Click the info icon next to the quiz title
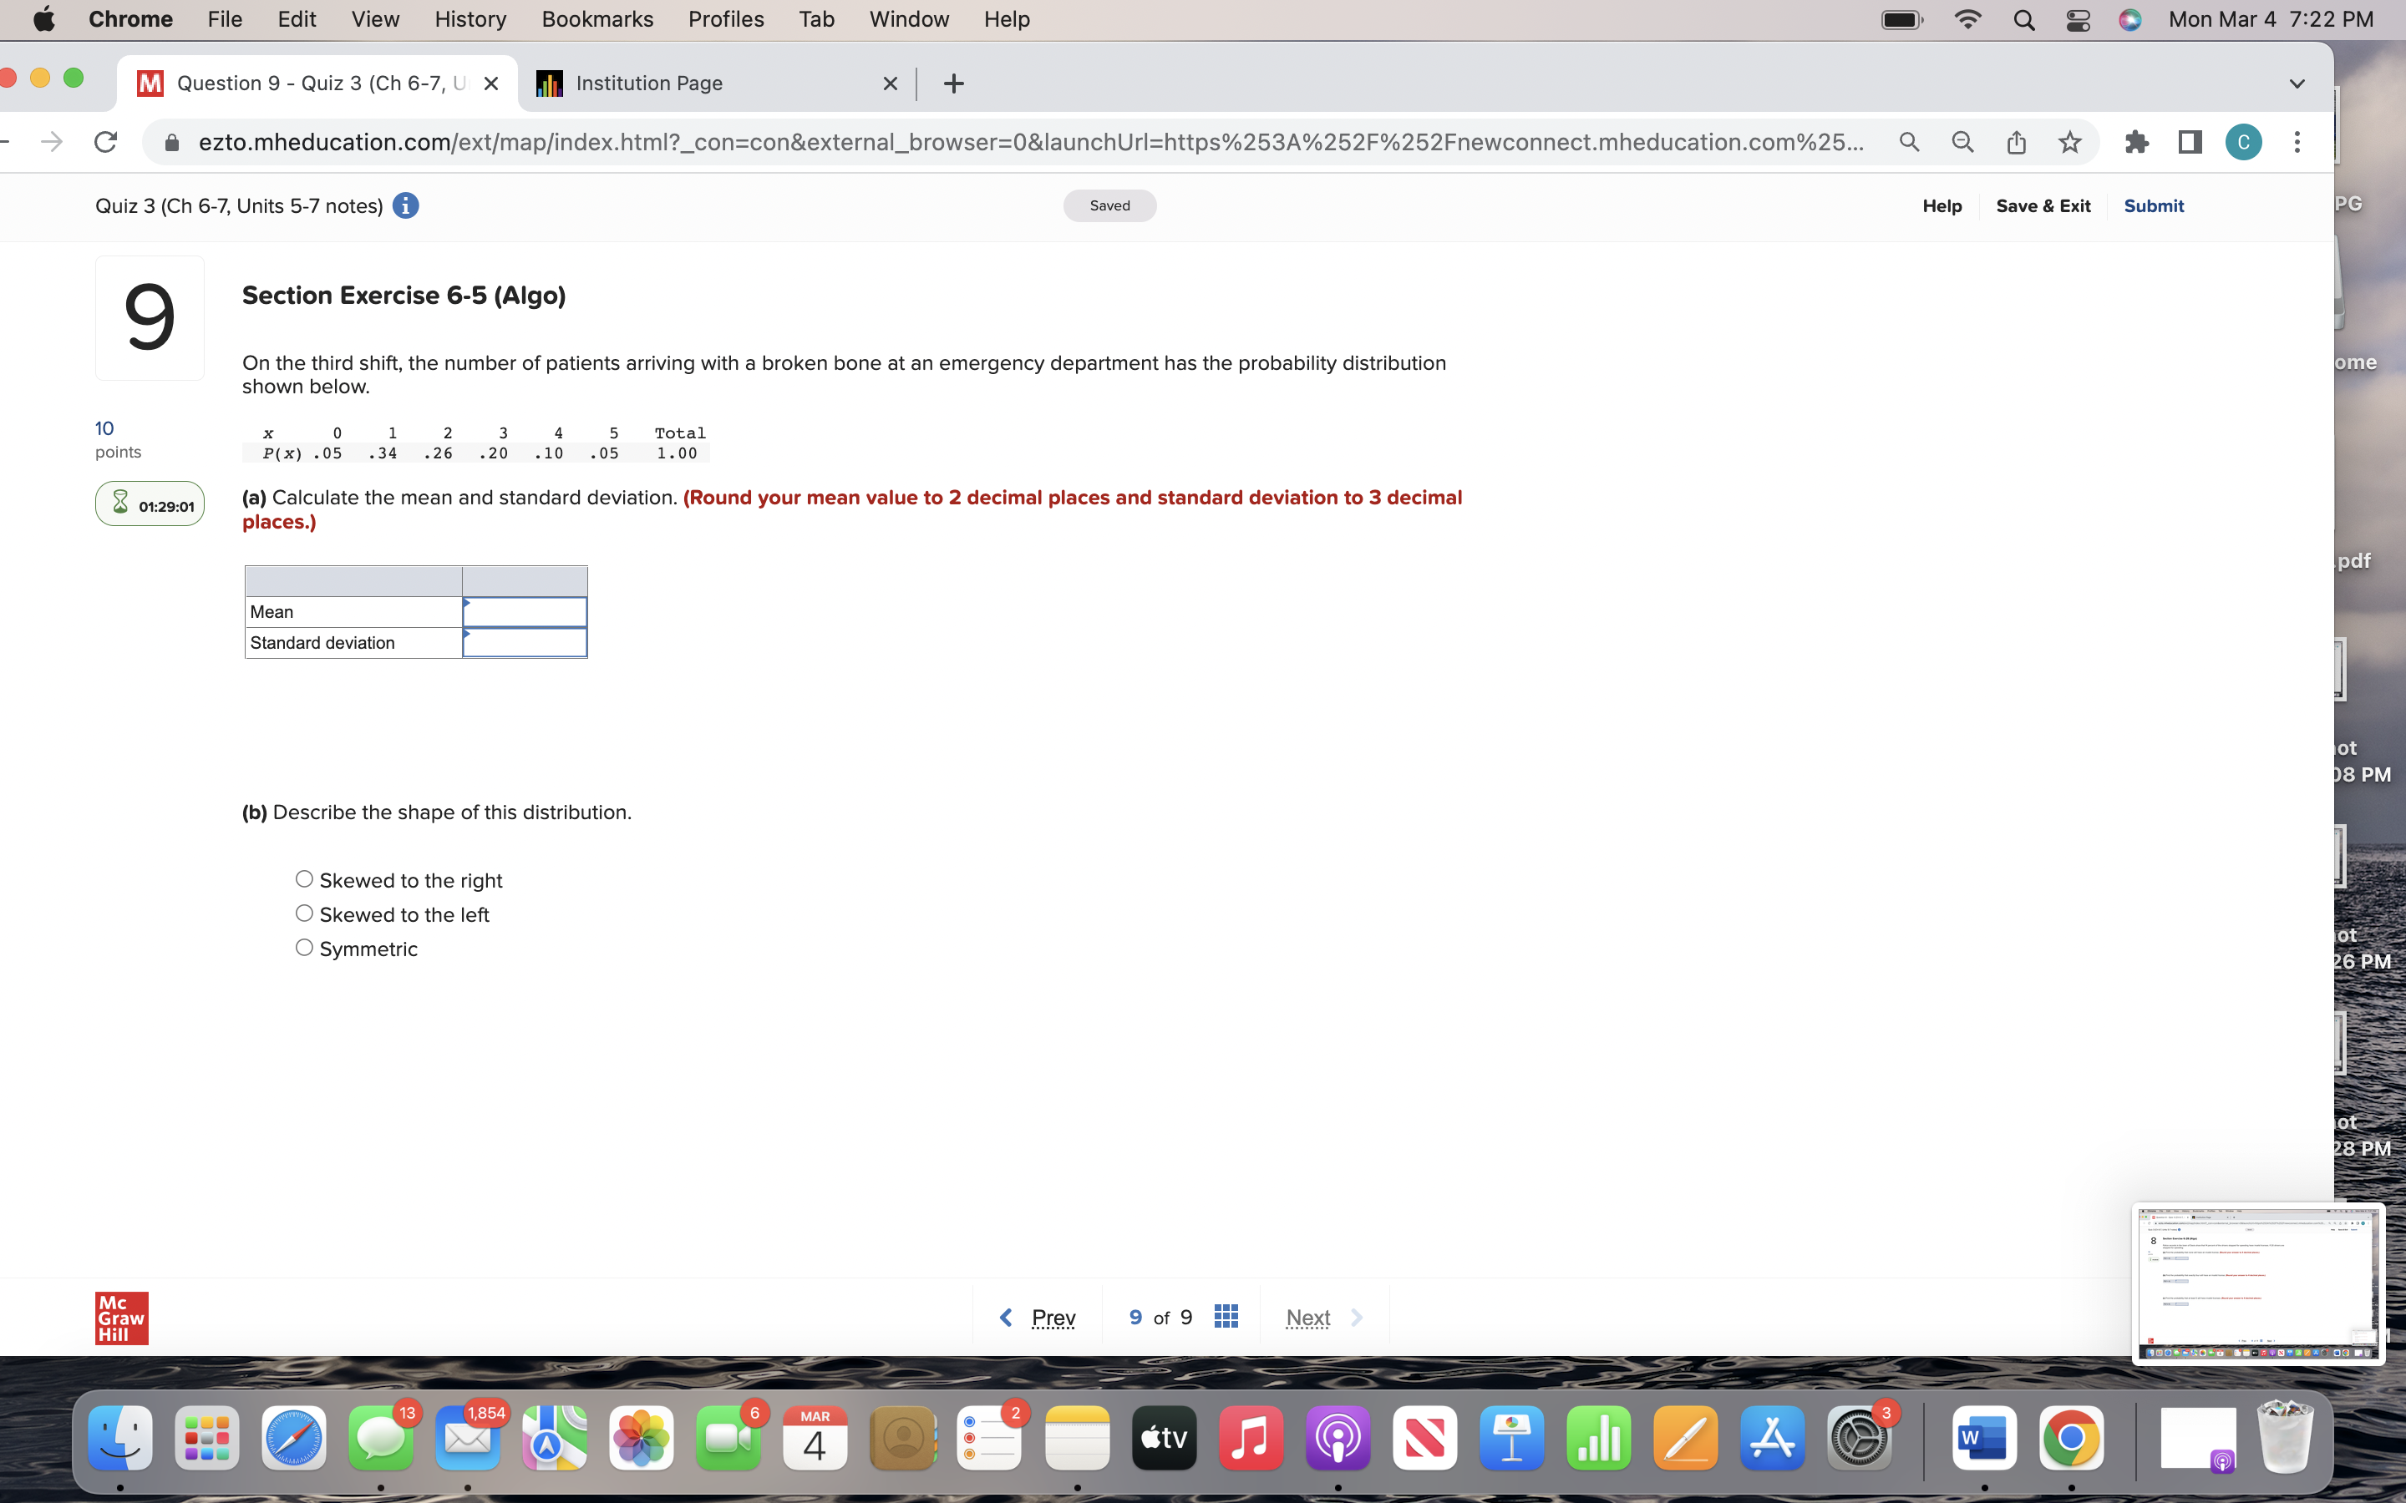2406x1503 pixels. coord(406,205)
